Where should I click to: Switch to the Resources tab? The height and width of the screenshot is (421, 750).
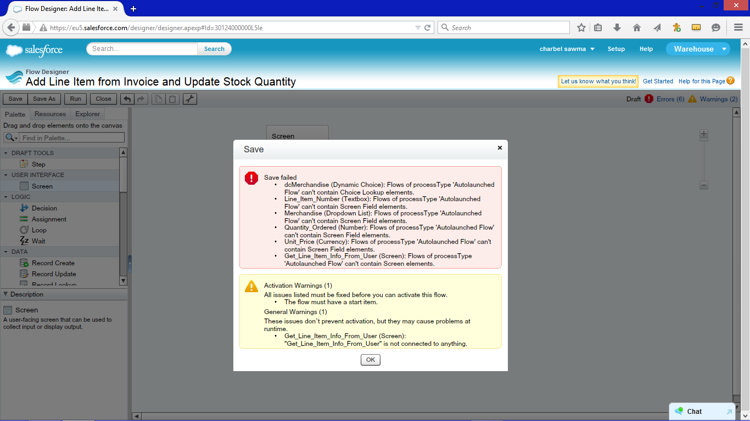(x=50, y=114)
